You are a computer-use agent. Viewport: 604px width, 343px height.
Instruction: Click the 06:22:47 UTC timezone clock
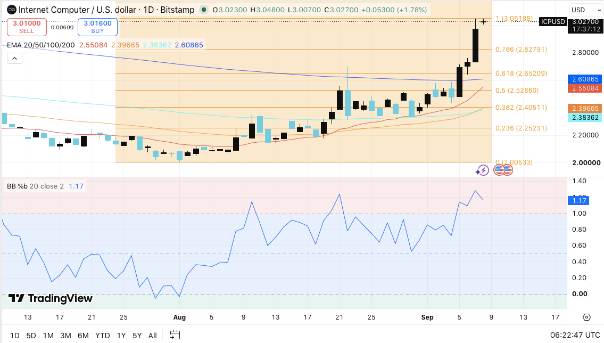(575, 335)
